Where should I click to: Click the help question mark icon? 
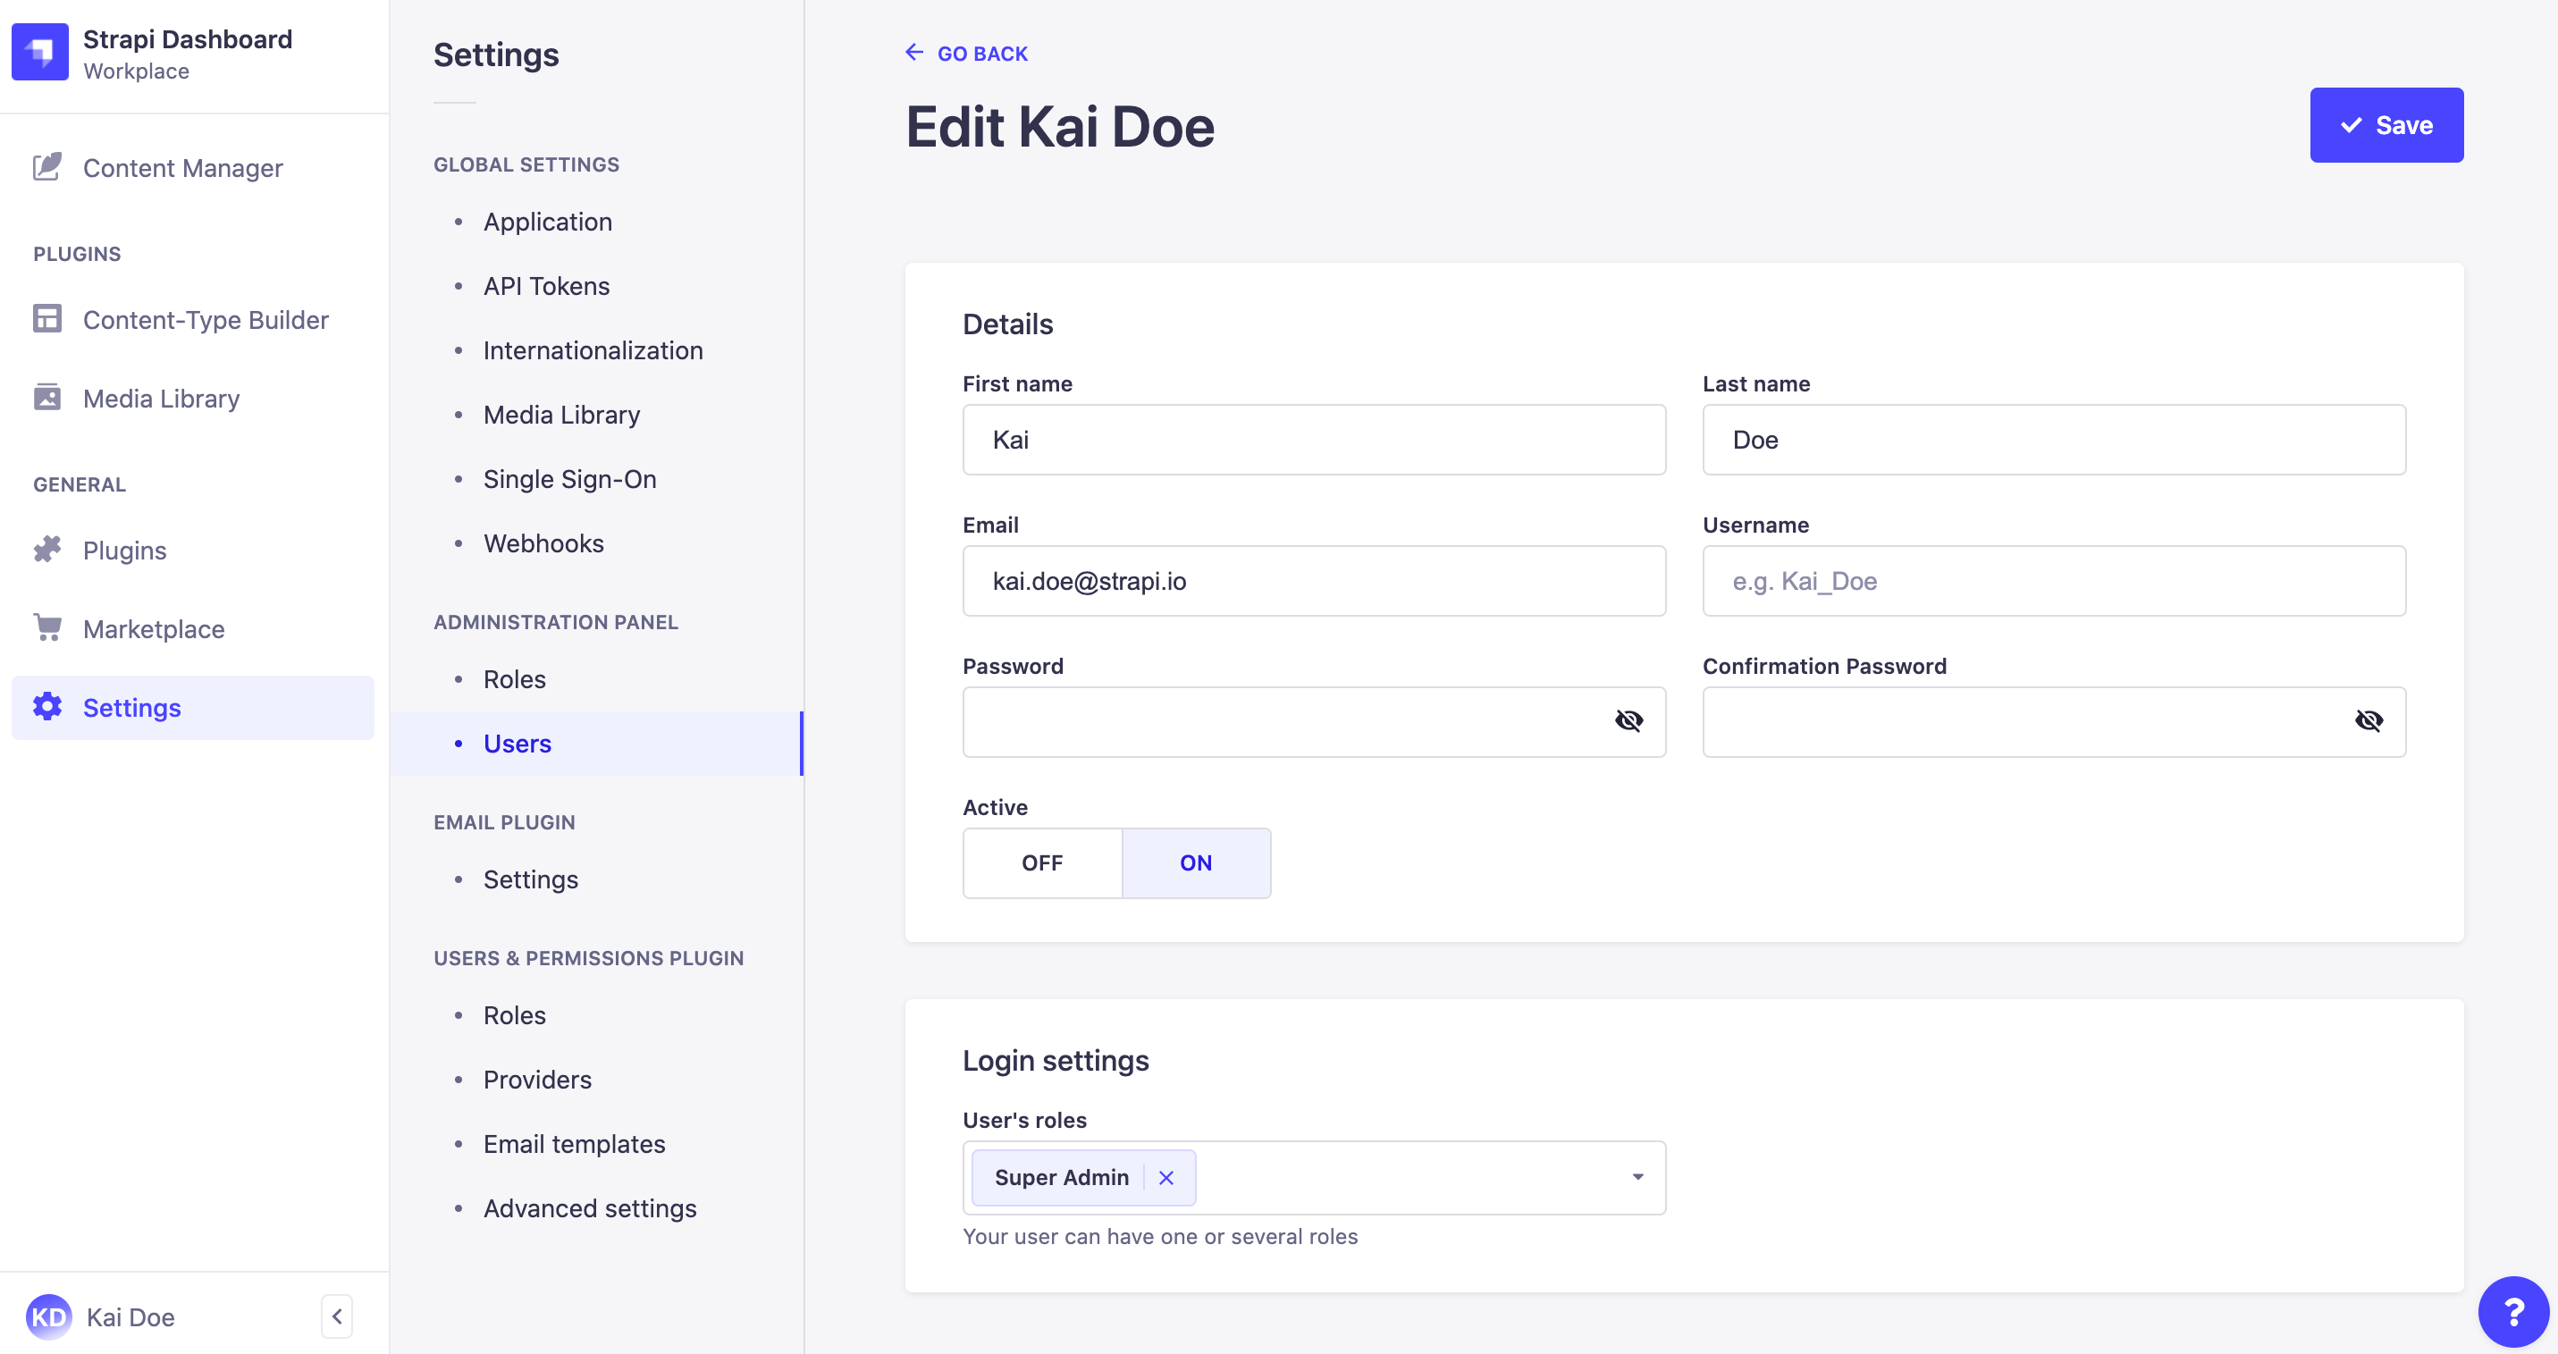2512,1312
